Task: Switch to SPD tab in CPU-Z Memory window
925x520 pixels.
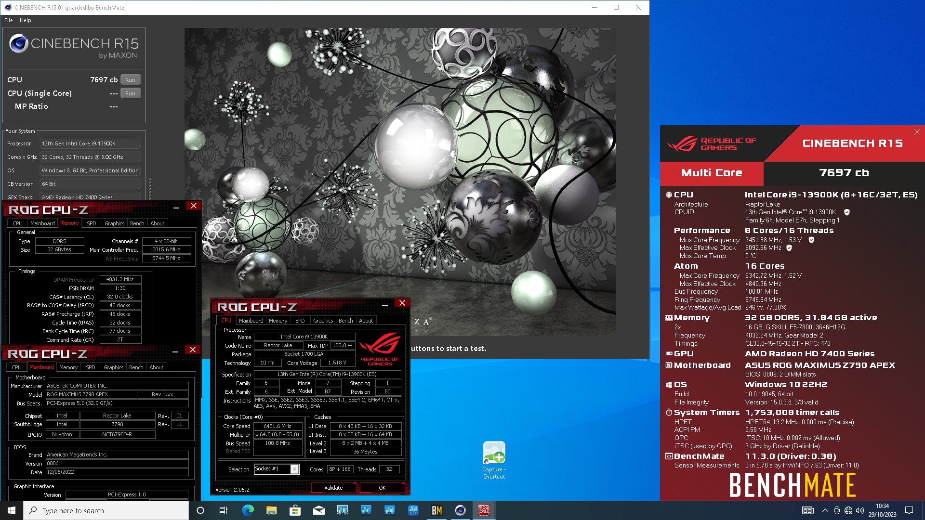Action: [92, 223]
